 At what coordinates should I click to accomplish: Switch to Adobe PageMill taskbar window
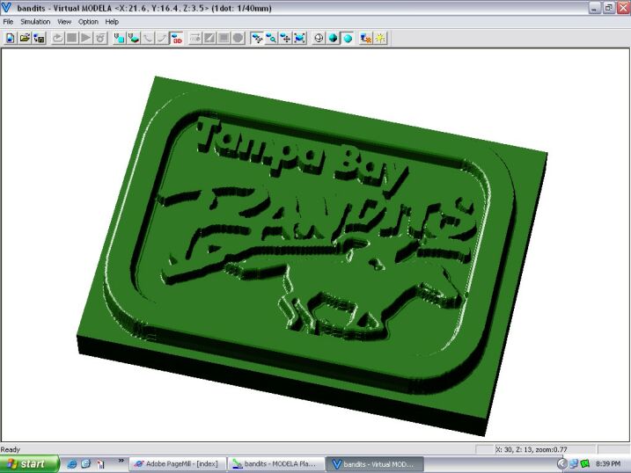pyautogui.click(x=176, y=463)
